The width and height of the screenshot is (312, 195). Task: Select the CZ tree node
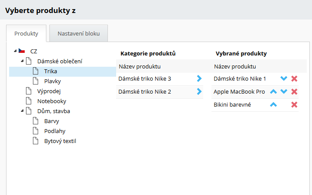34,51
